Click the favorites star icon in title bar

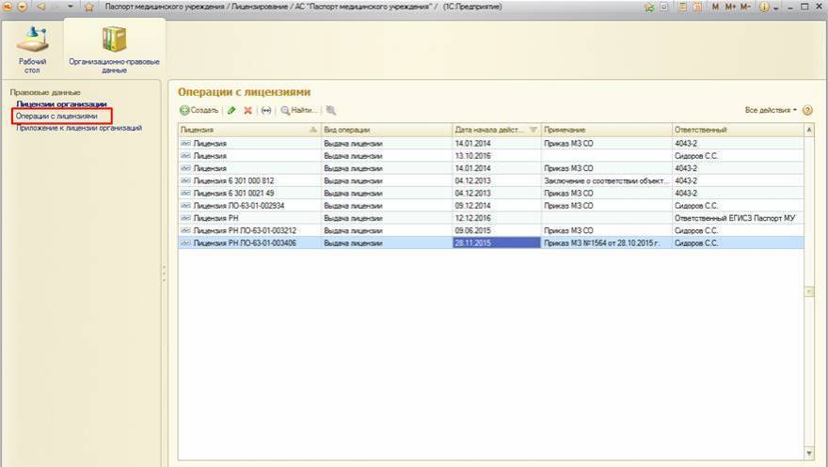(x=89, y=7)
